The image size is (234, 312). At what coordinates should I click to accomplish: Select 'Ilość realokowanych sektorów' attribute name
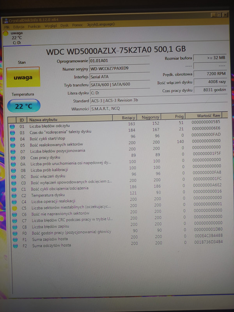coord(56,145)
